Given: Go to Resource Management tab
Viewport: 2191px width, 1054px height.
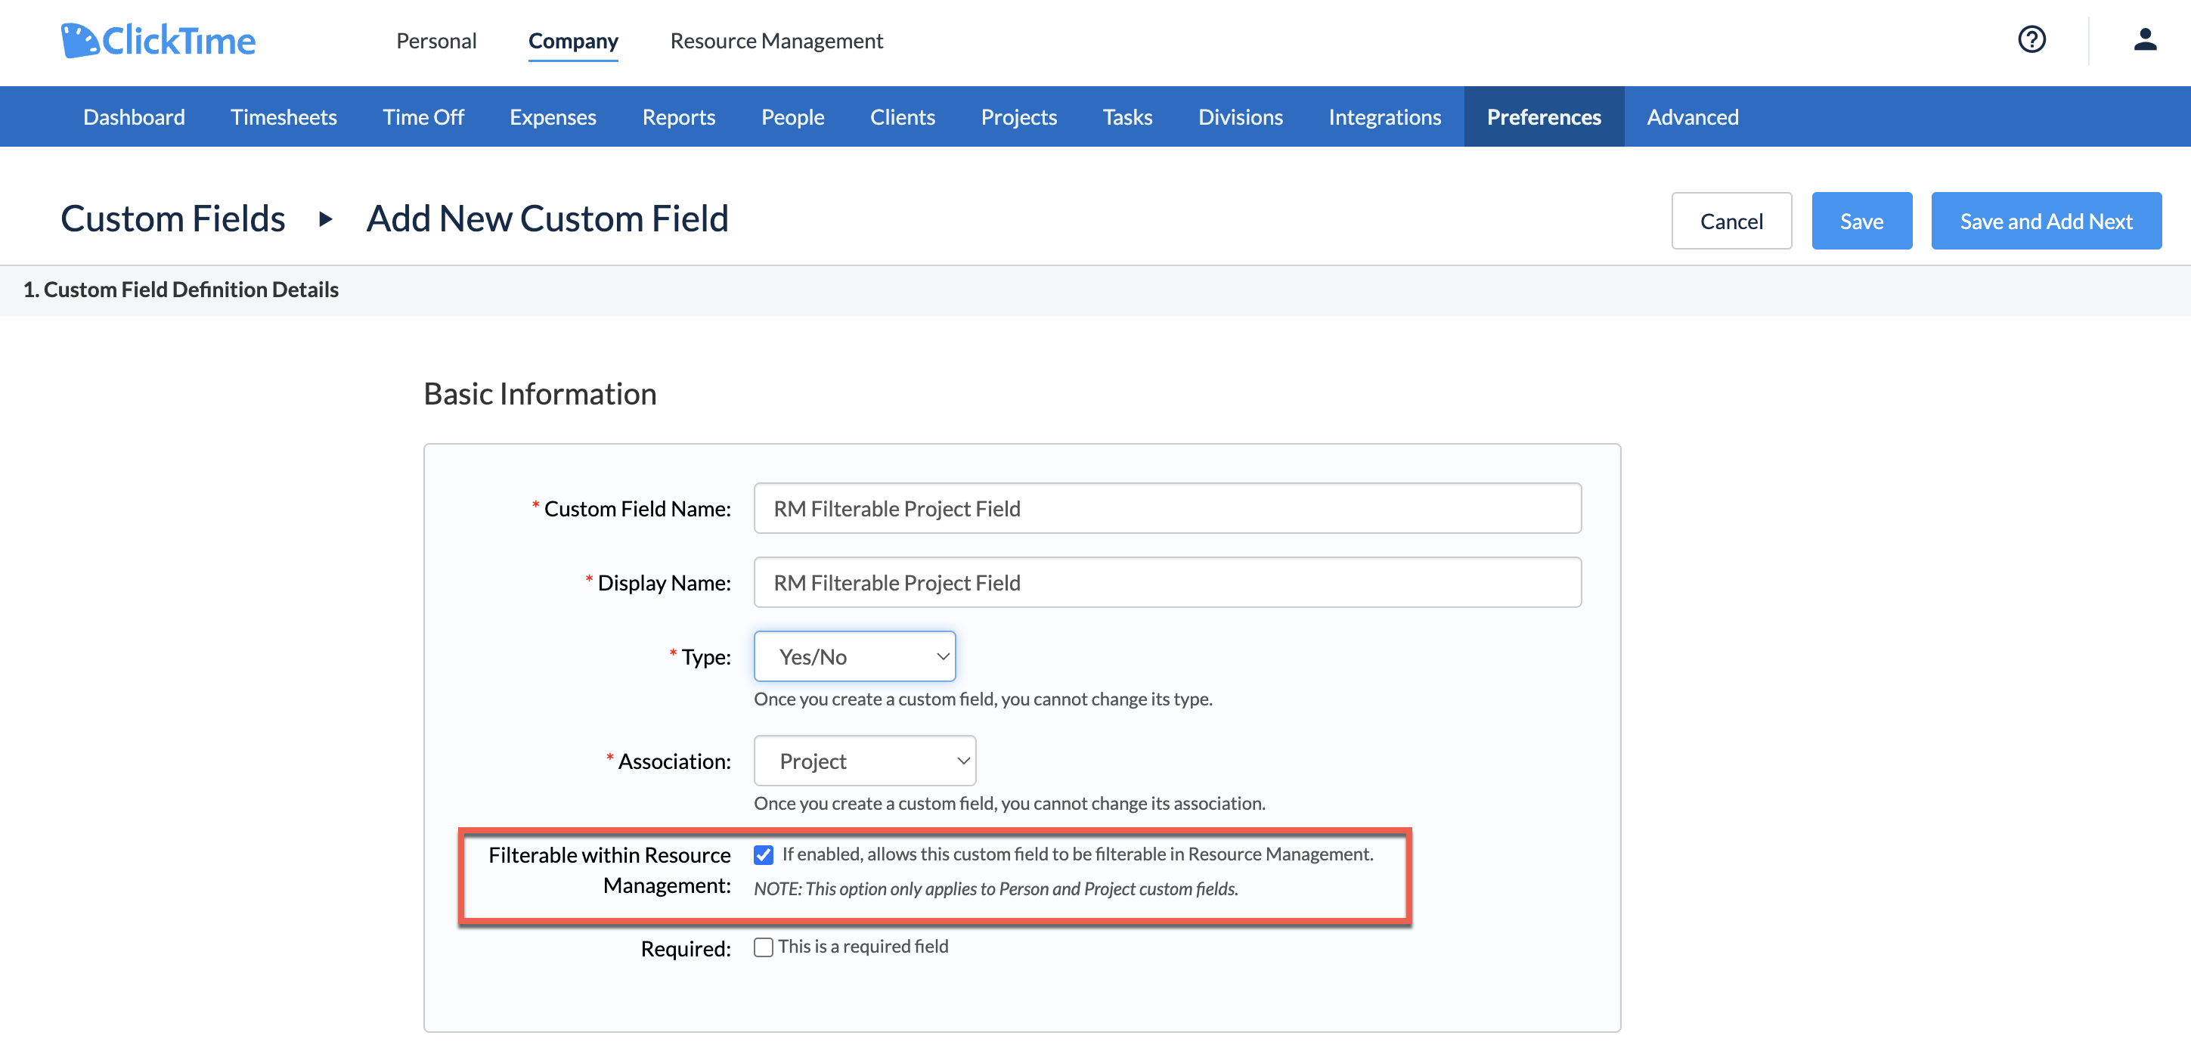Looking at the screenshot, I should [776, 41].
